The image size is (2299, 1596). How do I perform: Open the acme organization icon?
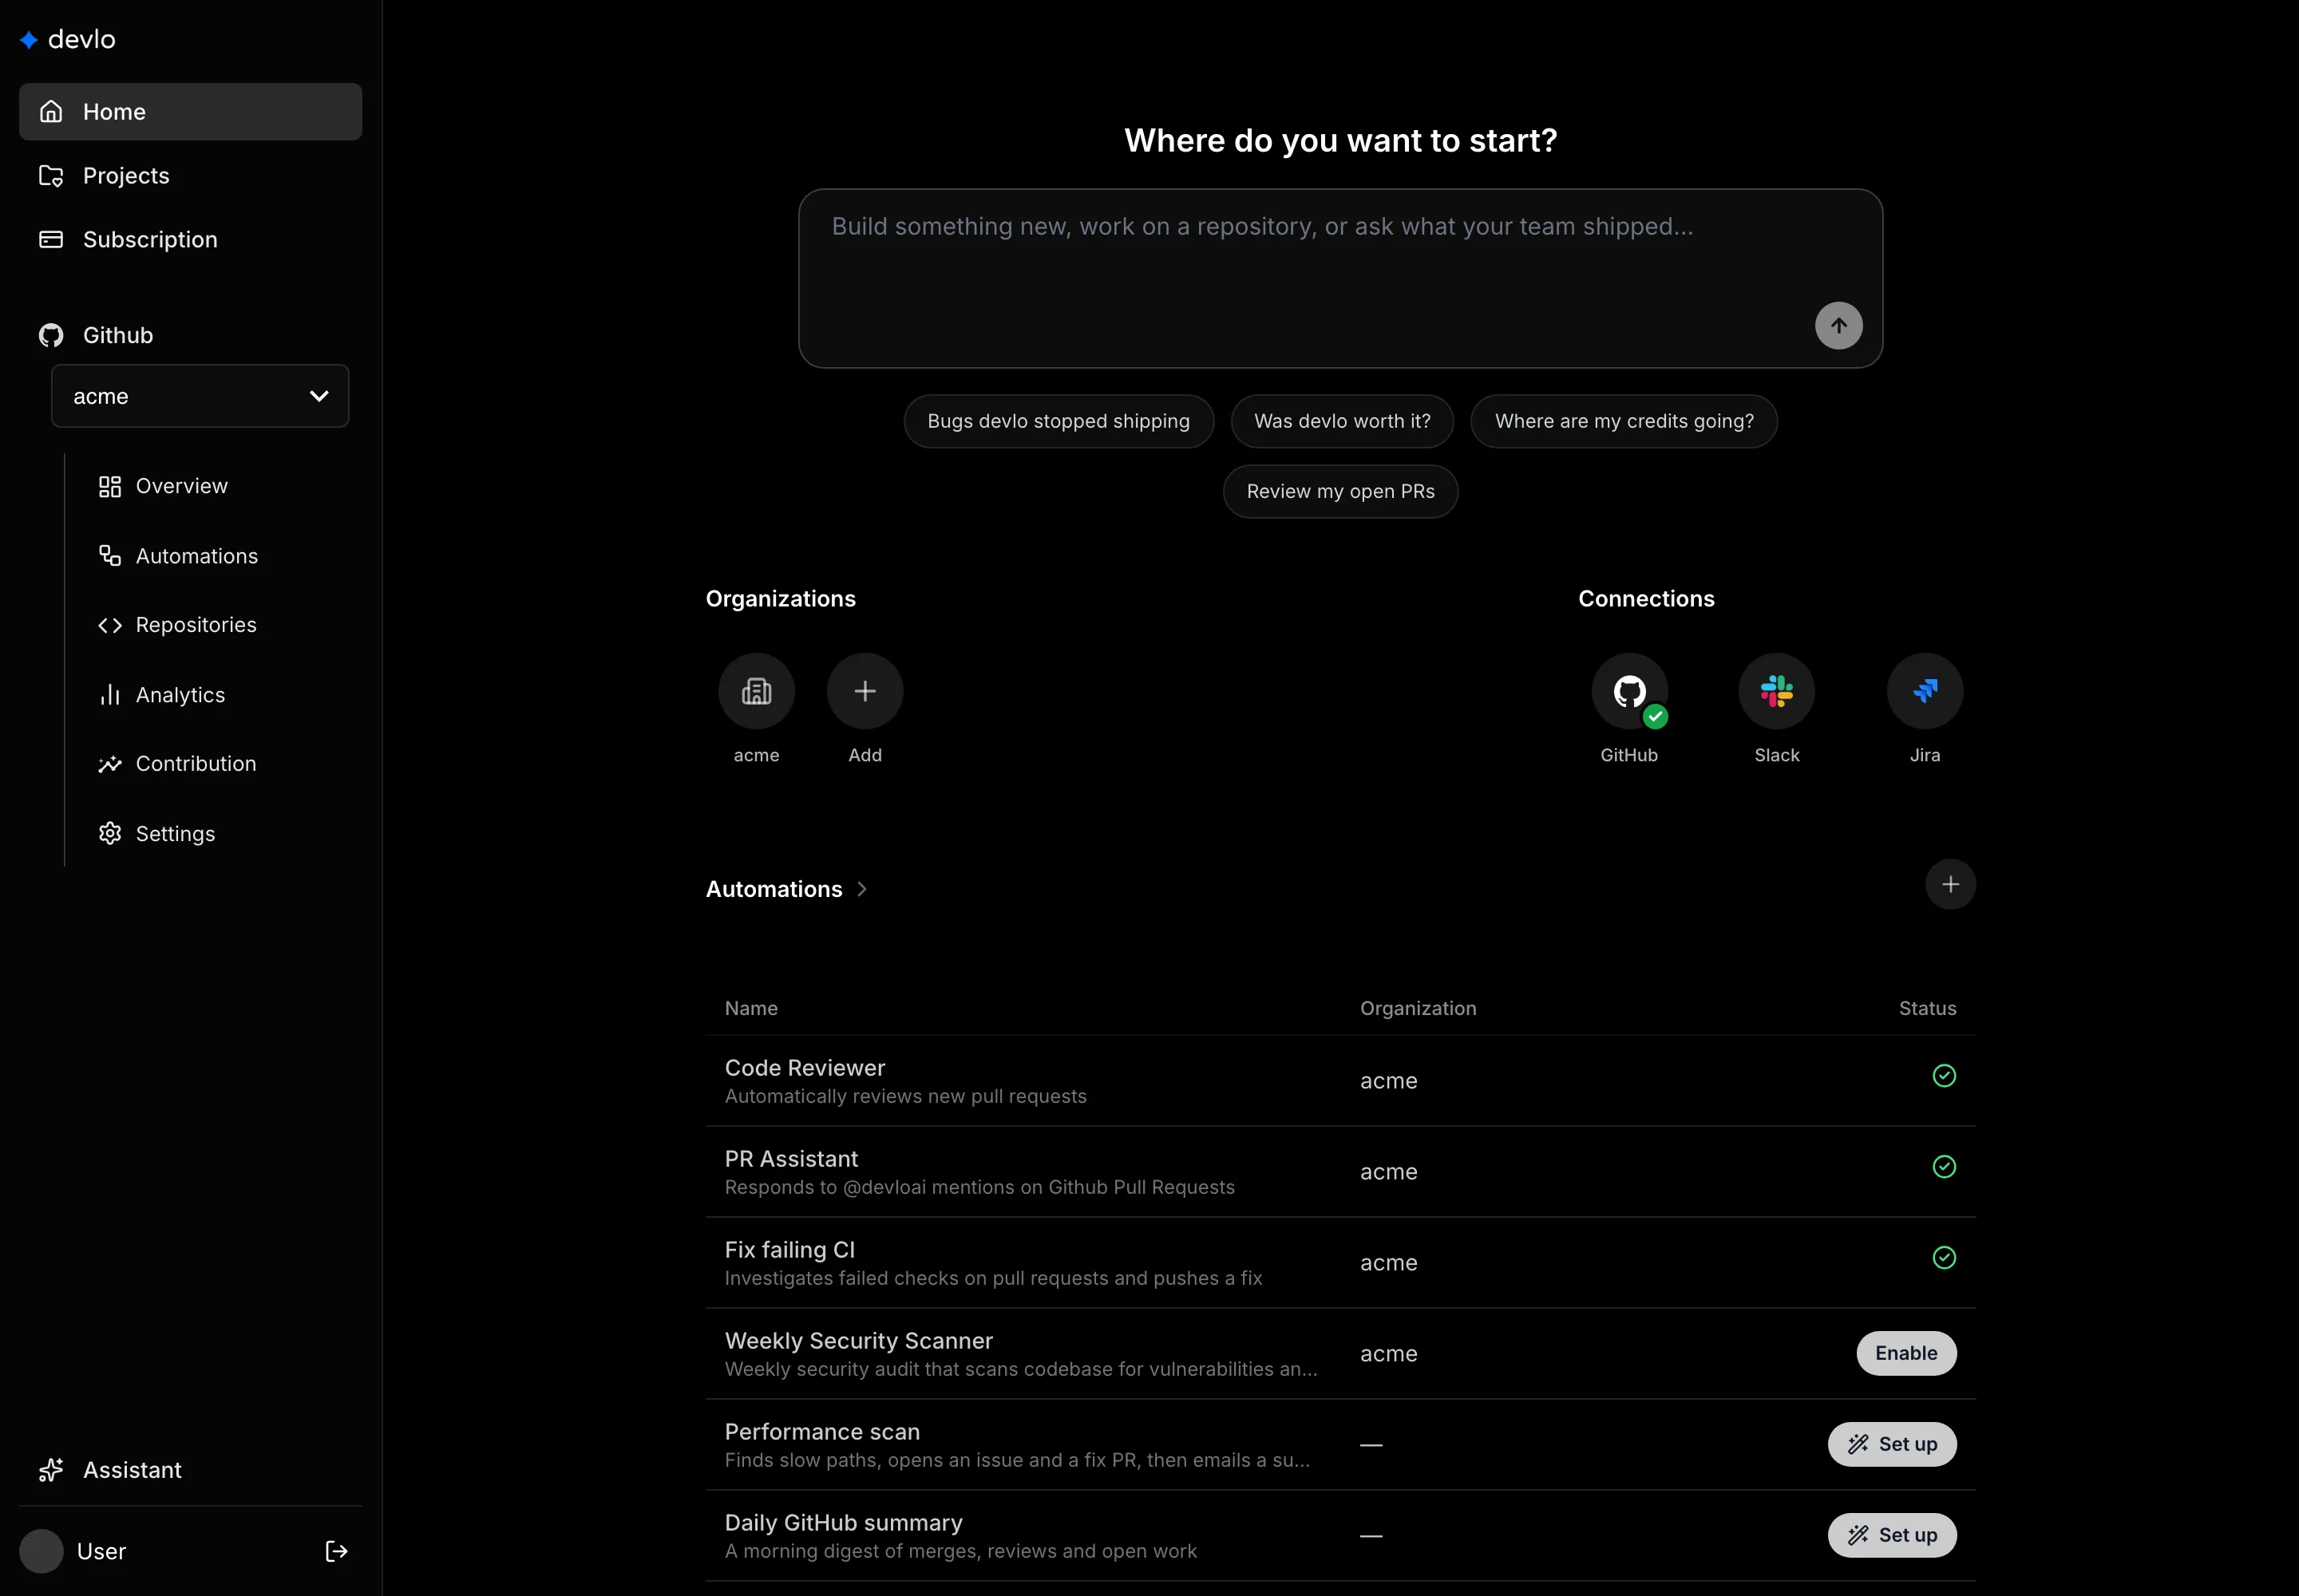pos(756,691)
